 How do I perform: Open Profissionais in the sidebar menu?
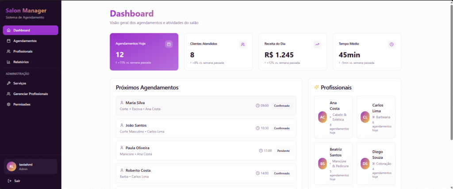point(31,51)
